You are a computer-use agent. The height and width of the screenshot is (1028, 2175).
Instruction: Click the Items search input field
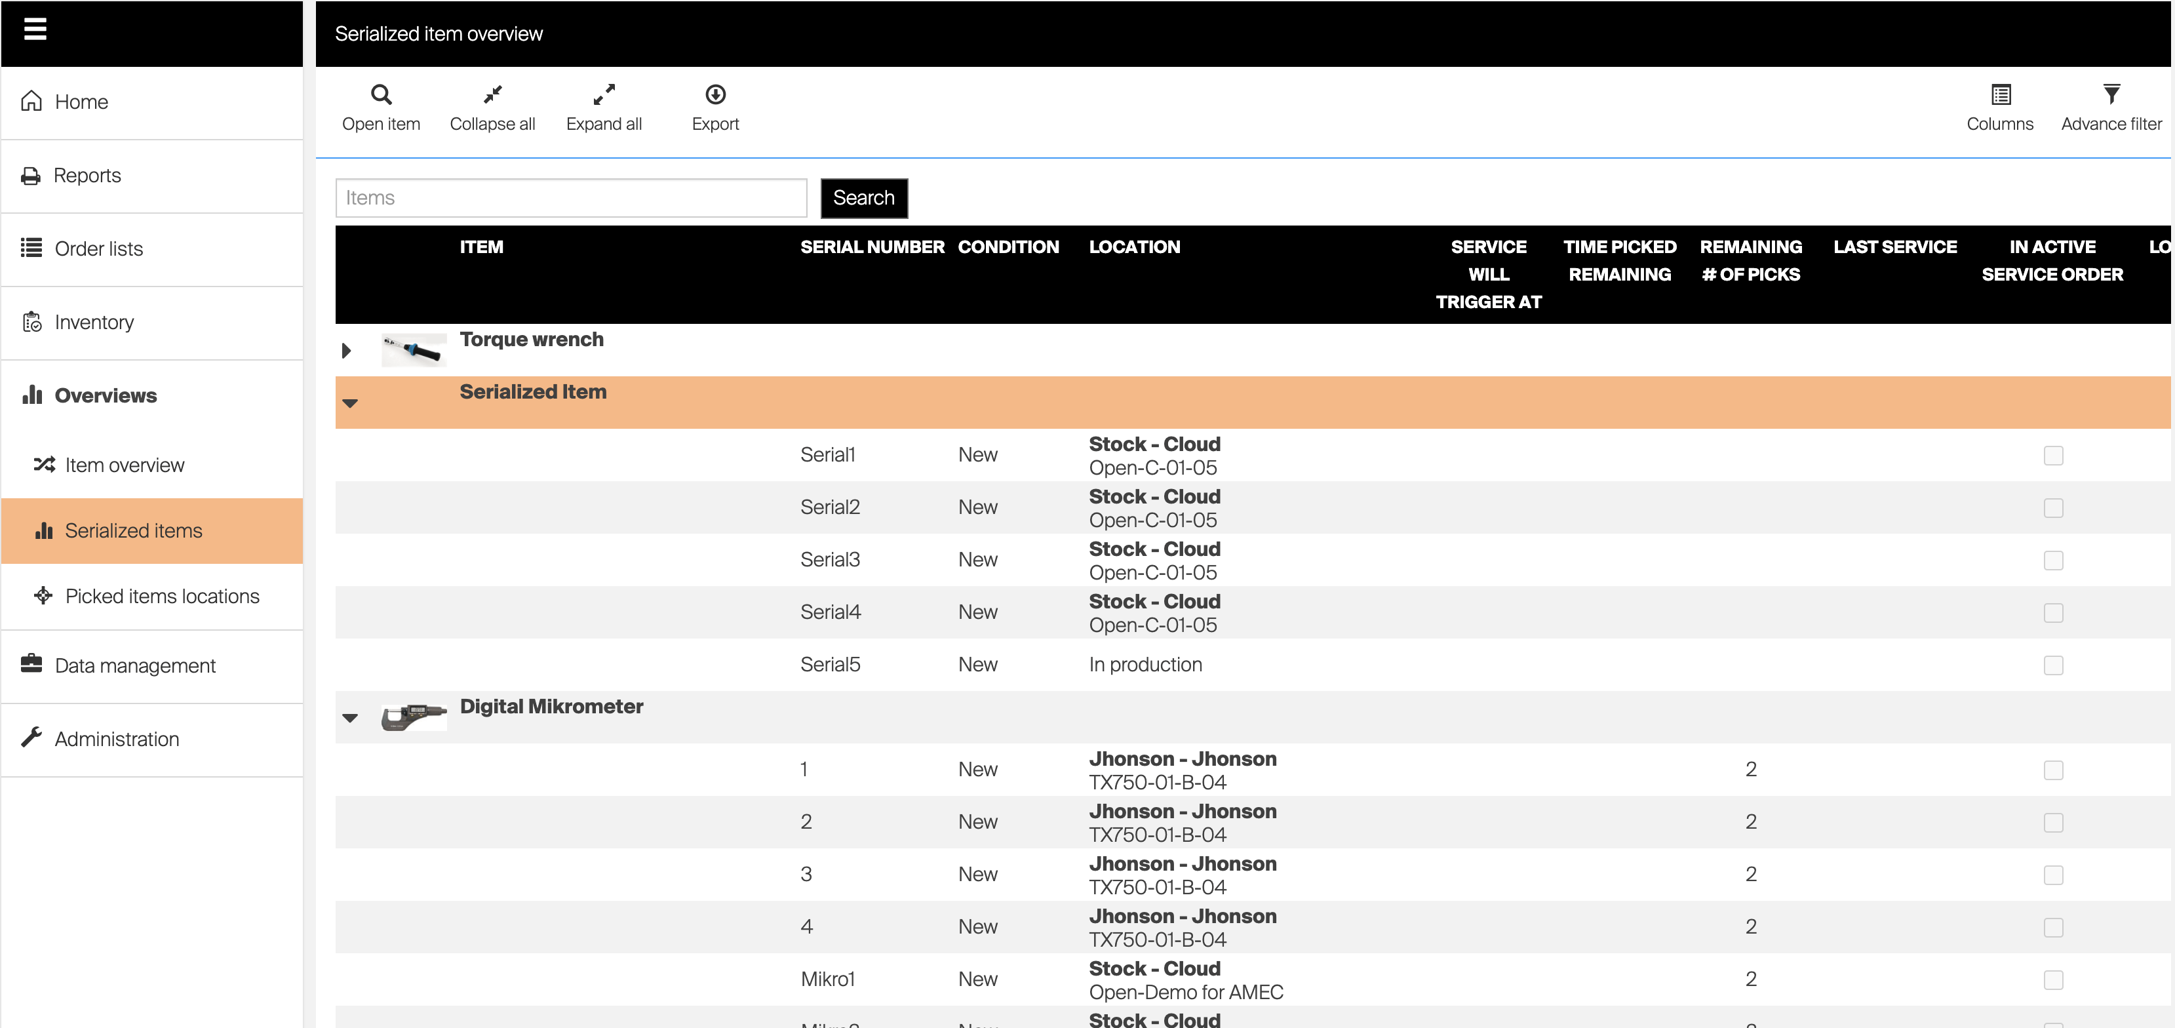(571, 197)
